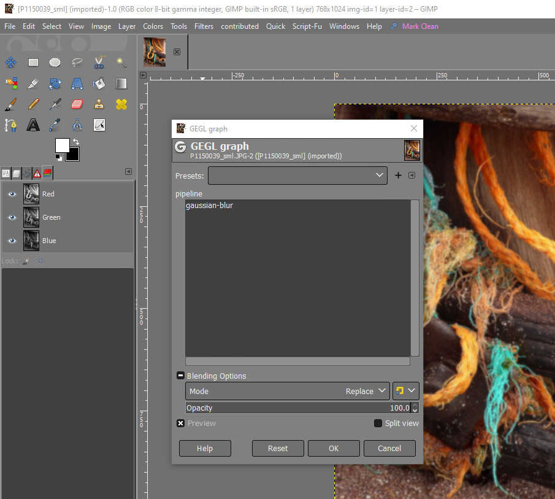Image resolution: width=555 pixels, height=499 pixels.
Task: Select the Color Picker eyedropper tool
Action: tap(55, 125)
